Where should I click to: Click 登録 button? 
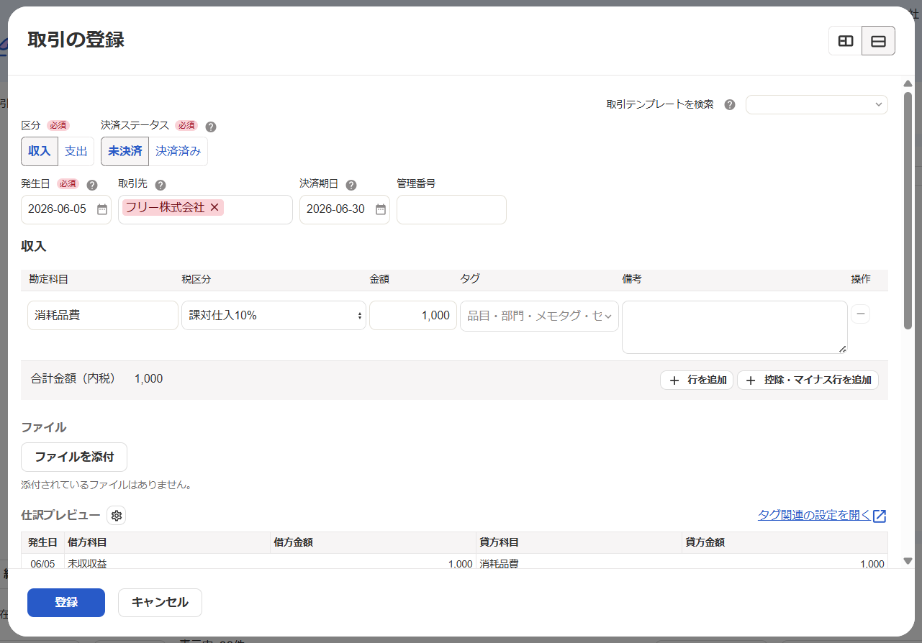pos(66,603)
